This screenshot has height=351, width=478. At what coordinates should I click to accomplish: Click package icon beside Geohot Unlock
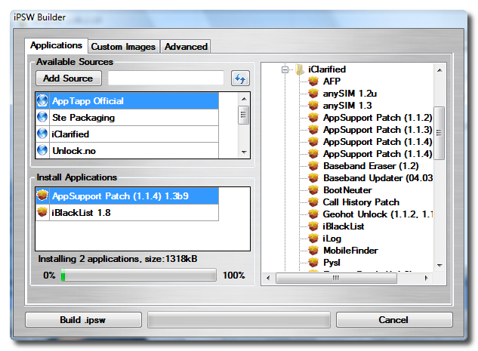click(x=313, y=214)
